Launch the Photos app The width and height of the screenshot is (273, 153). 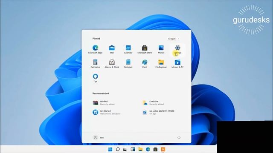(161, 49)
